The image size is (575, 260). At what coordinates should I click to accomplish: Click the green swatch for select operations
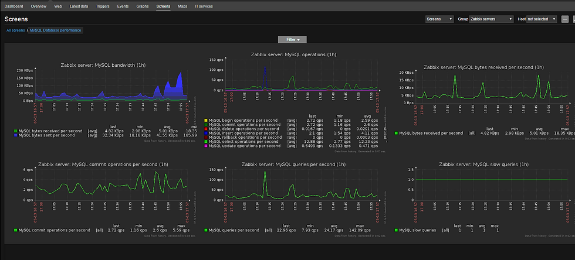point(206,141)
